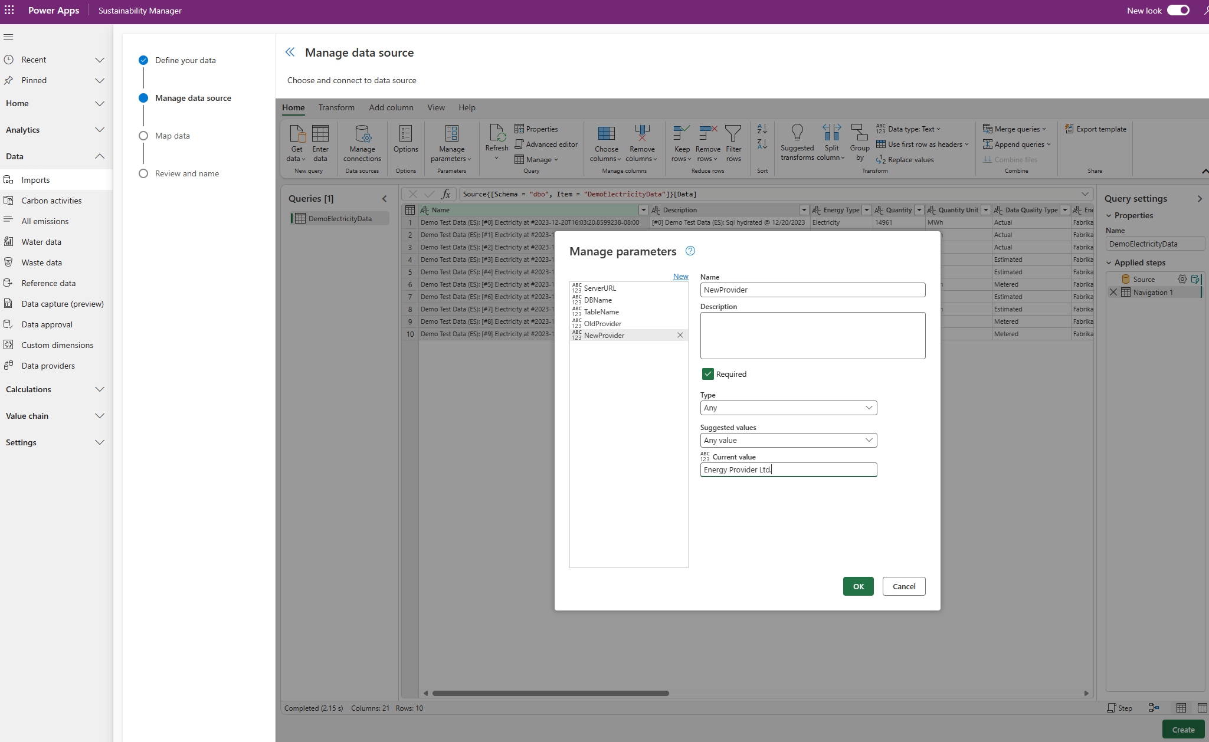Go back using the double-chevron arrow

point(290,52)
